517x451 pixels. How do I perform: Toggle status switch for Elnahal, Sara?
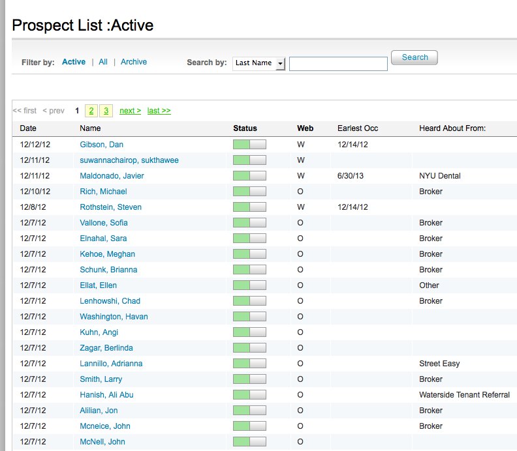pyautogui.click(x=249, y=239)
